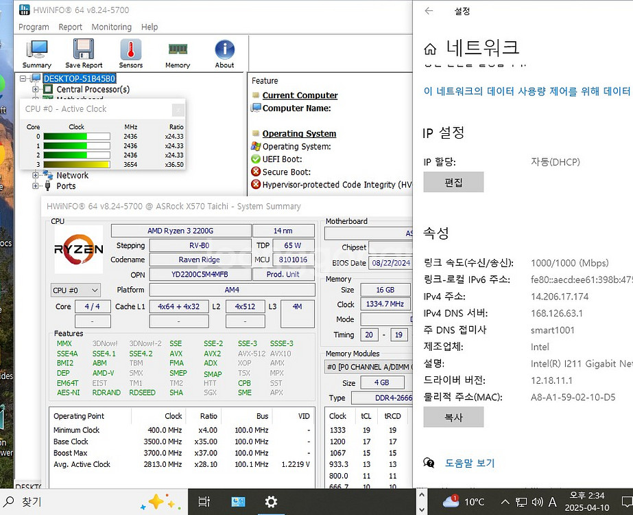Click the 찾기 taskbar search box
Screen dimensions: 633x515
[x=94, y=502]
